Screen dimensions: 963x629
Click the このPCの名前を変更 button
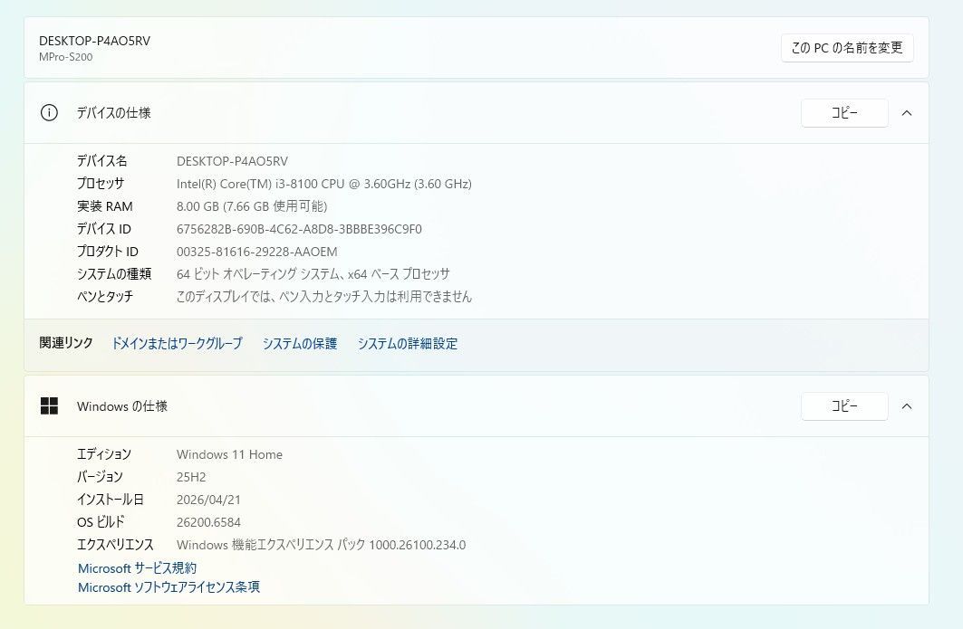pyautogui.click(x=847, y=48)
